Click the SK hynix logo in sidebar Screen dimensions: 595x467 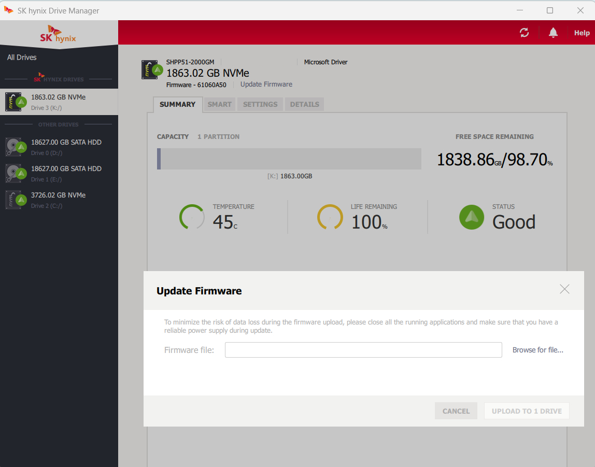pos(59,34)
